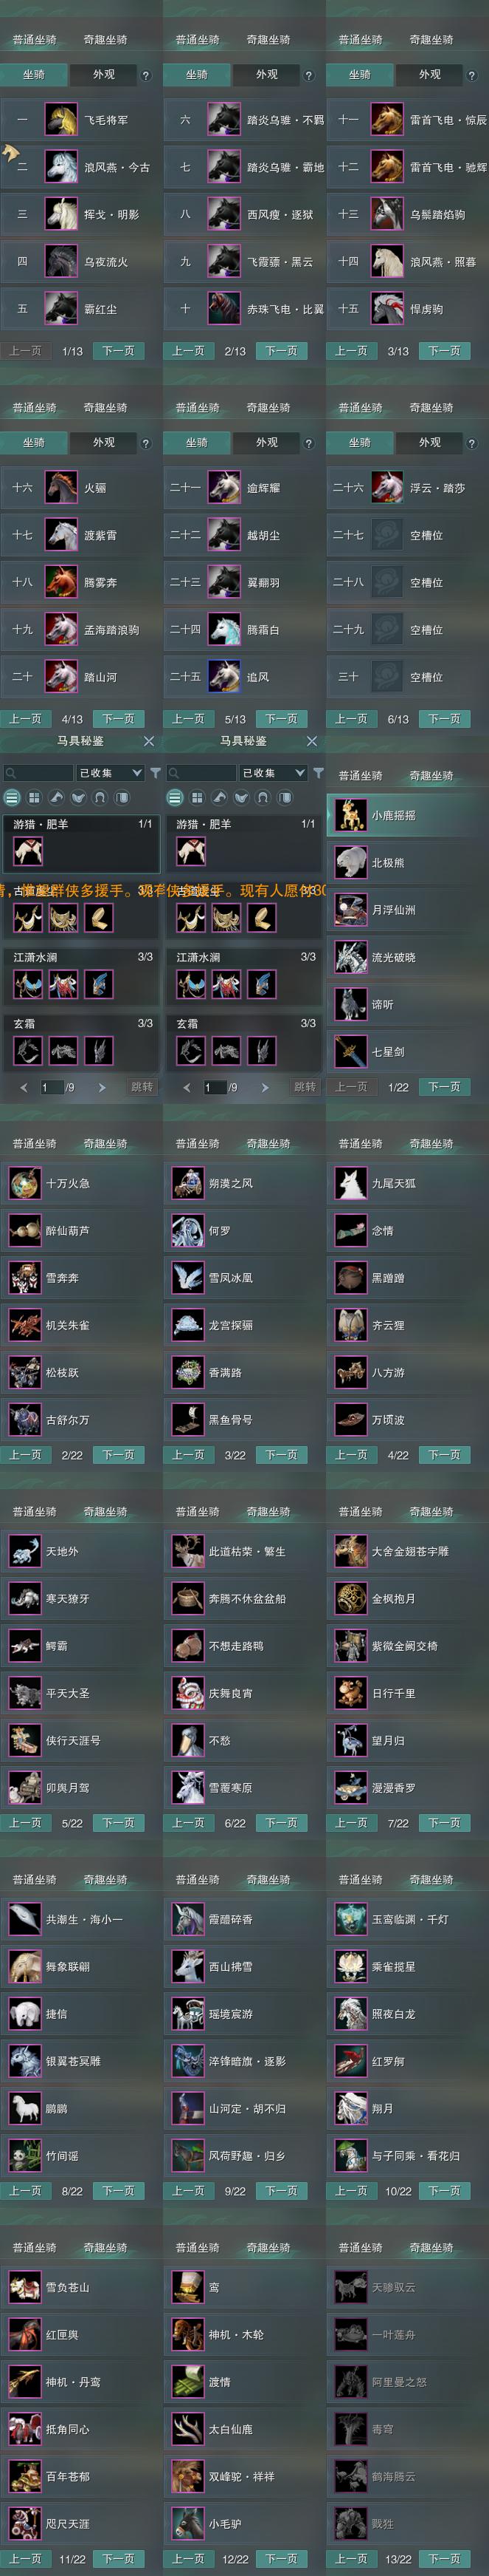Click the 机关朱雀 mount icon

(25, 1325)
